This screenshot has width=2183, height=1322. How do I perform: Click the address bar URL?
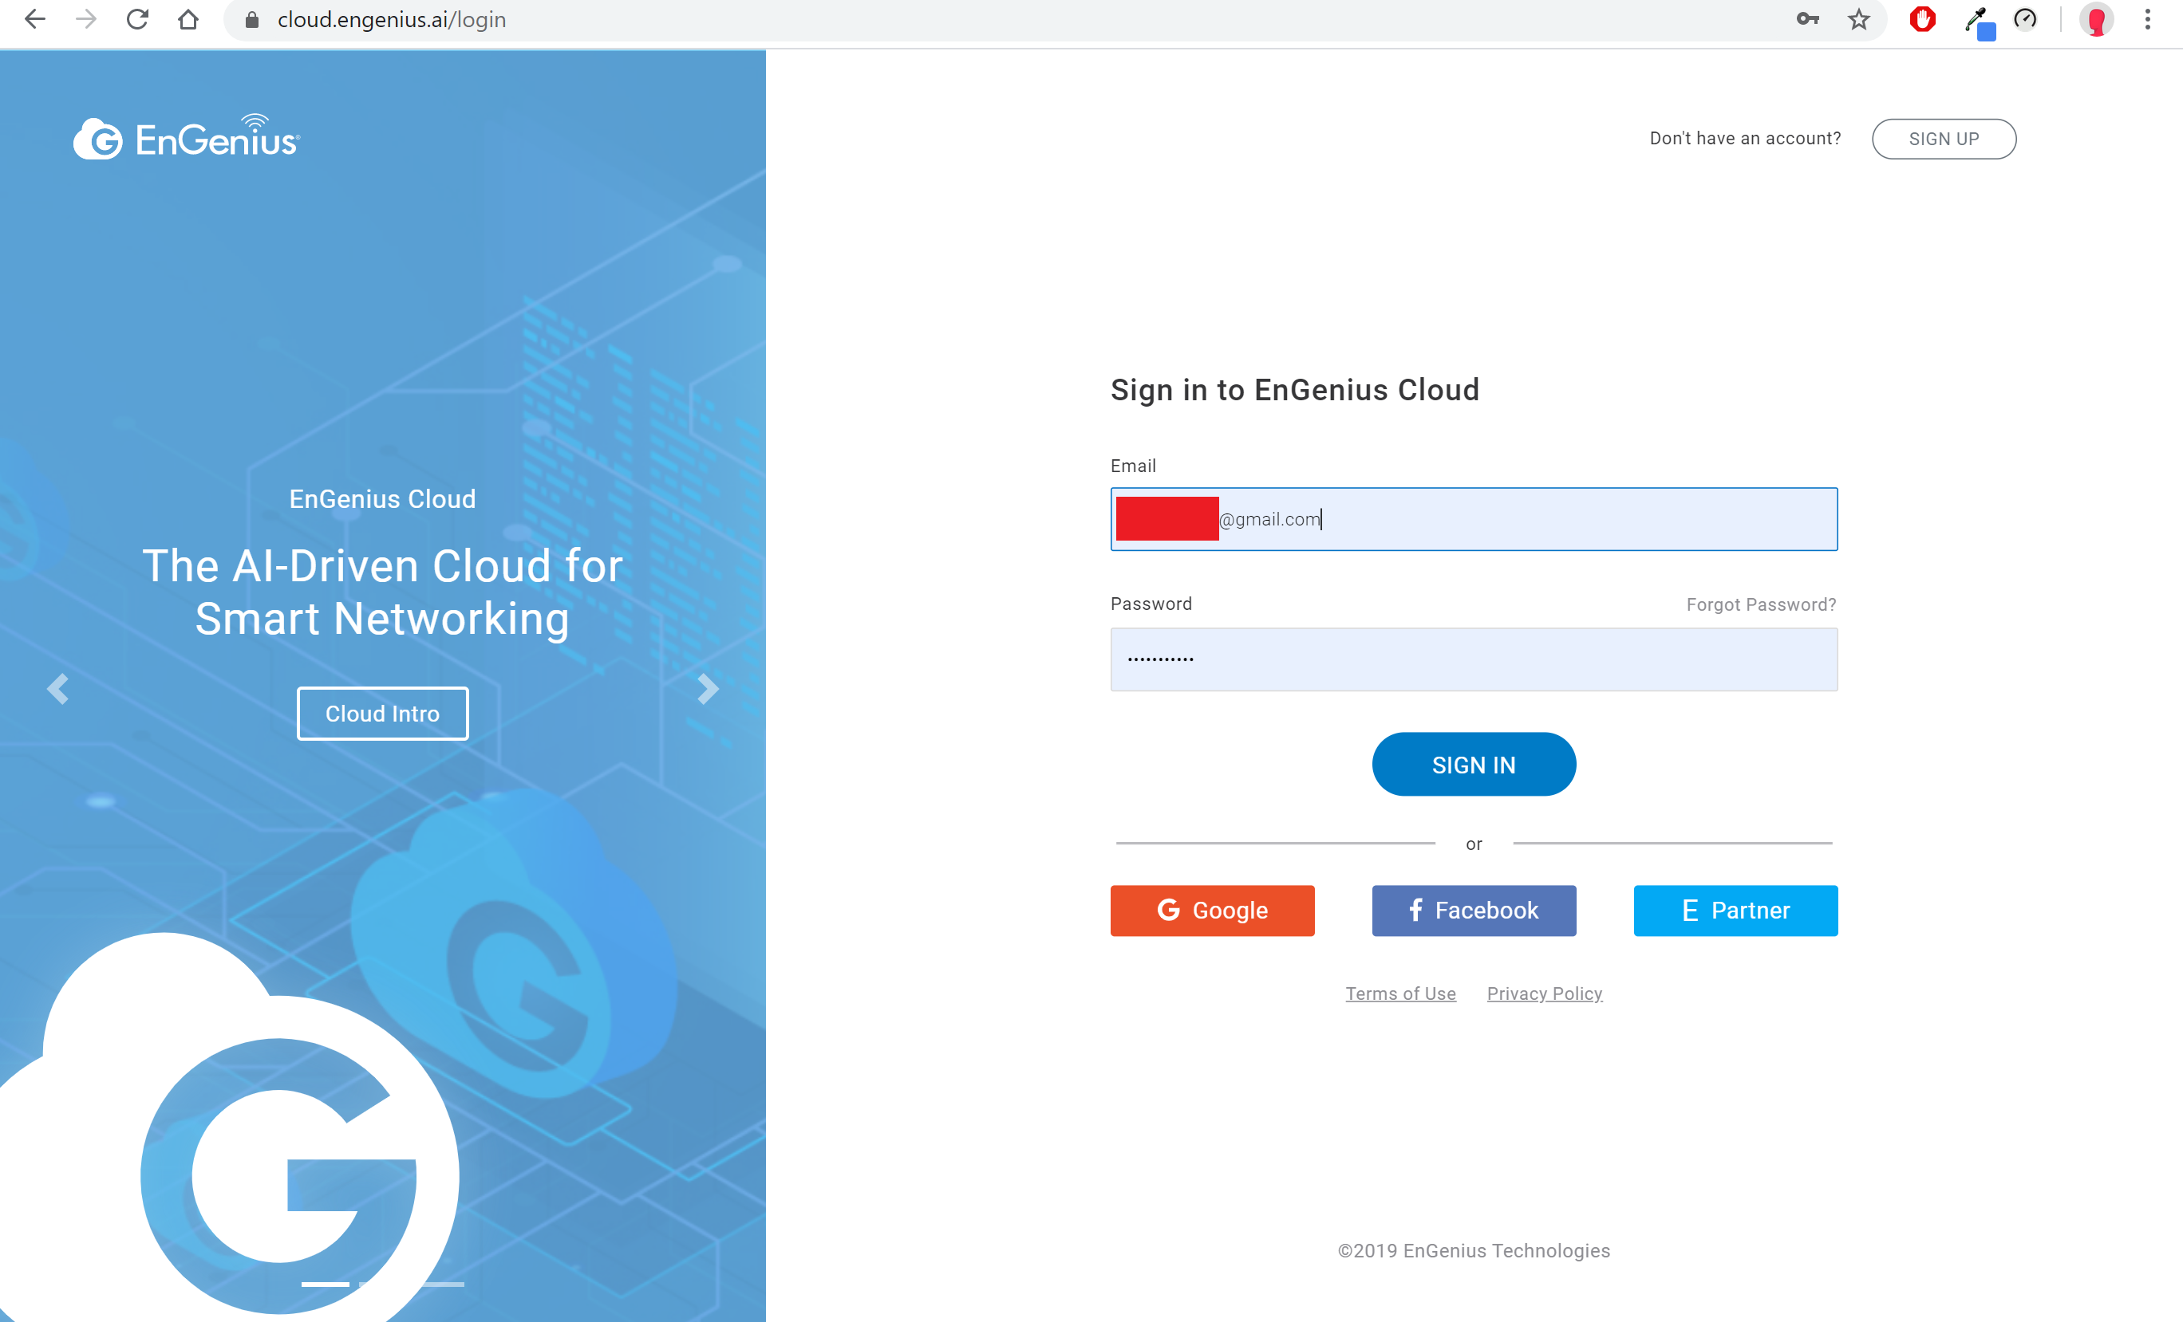[x=392, y=19]
